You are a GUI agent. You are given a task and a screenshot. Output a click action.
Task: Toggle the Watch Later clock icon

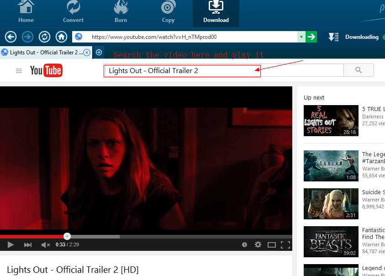244,244
